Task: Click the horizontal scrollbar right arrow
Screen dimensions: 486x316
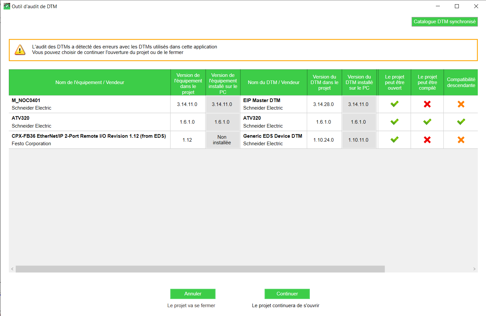Action: point(474,269)
